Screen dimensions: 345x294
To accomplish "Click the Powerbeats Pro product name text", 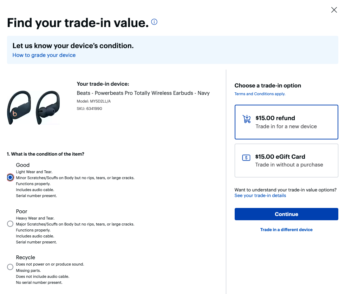I will click(143, 93).
